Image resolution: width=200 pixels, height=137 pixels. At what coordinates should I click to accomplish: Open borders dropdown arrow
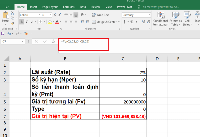click(44, 22)
